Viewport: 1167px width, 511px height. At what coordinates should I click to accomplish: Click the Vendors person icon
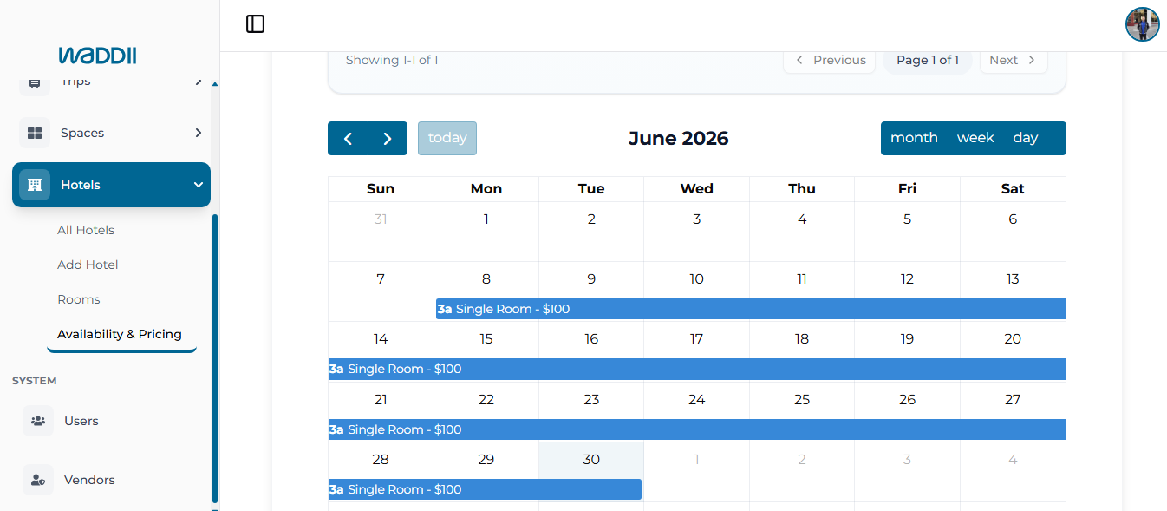38,480
